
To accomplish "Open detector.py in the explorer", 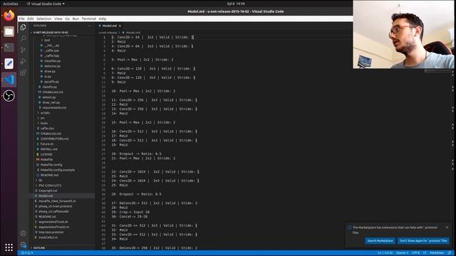I will click(x=52, y=66).
